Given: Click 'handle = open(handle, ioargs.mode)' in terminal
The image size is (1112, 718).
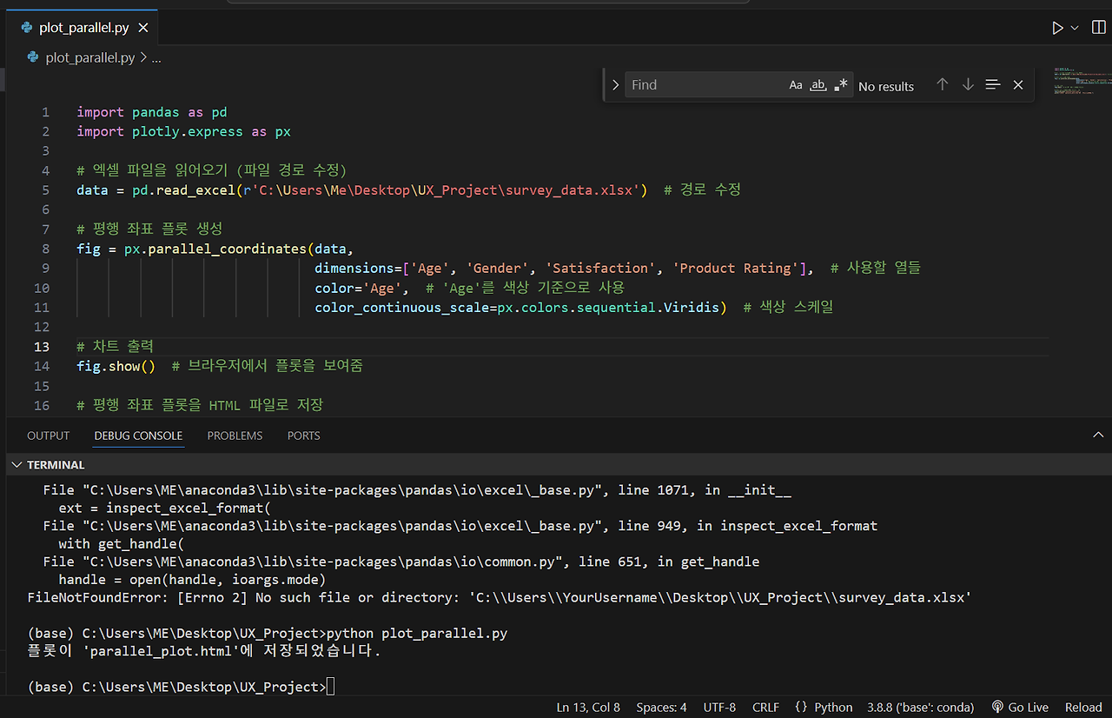Looking at the screenshot, I should click(x=192, y=580).
